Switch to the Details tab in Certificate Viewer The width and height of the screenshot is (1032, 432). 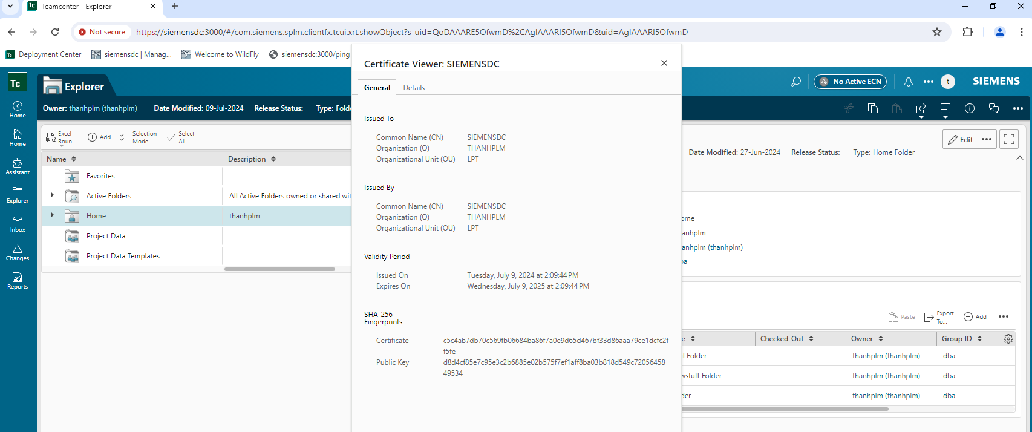click(414, 88)
